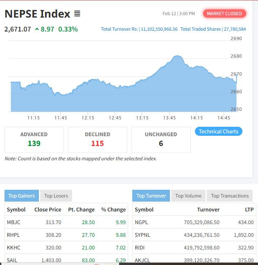
Task: Open the Top Transactions tab
Action: coord(230,196)
